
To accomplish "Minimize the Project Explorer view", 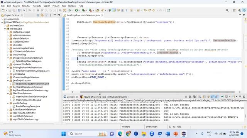I will click(x=54, y=15).
